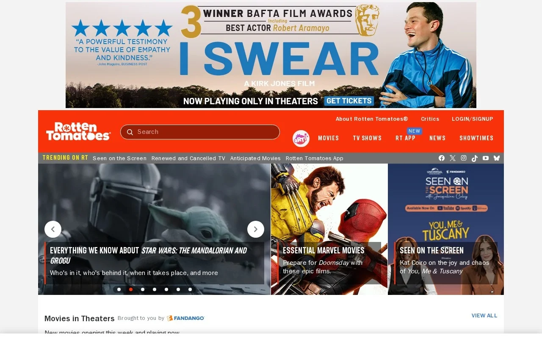Open the Instagram social icon

[x=464, y=158]
